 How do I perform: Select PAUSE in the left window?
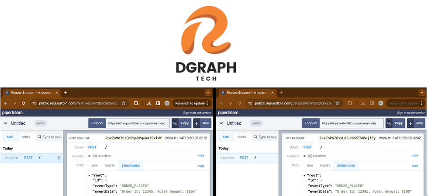26,137
